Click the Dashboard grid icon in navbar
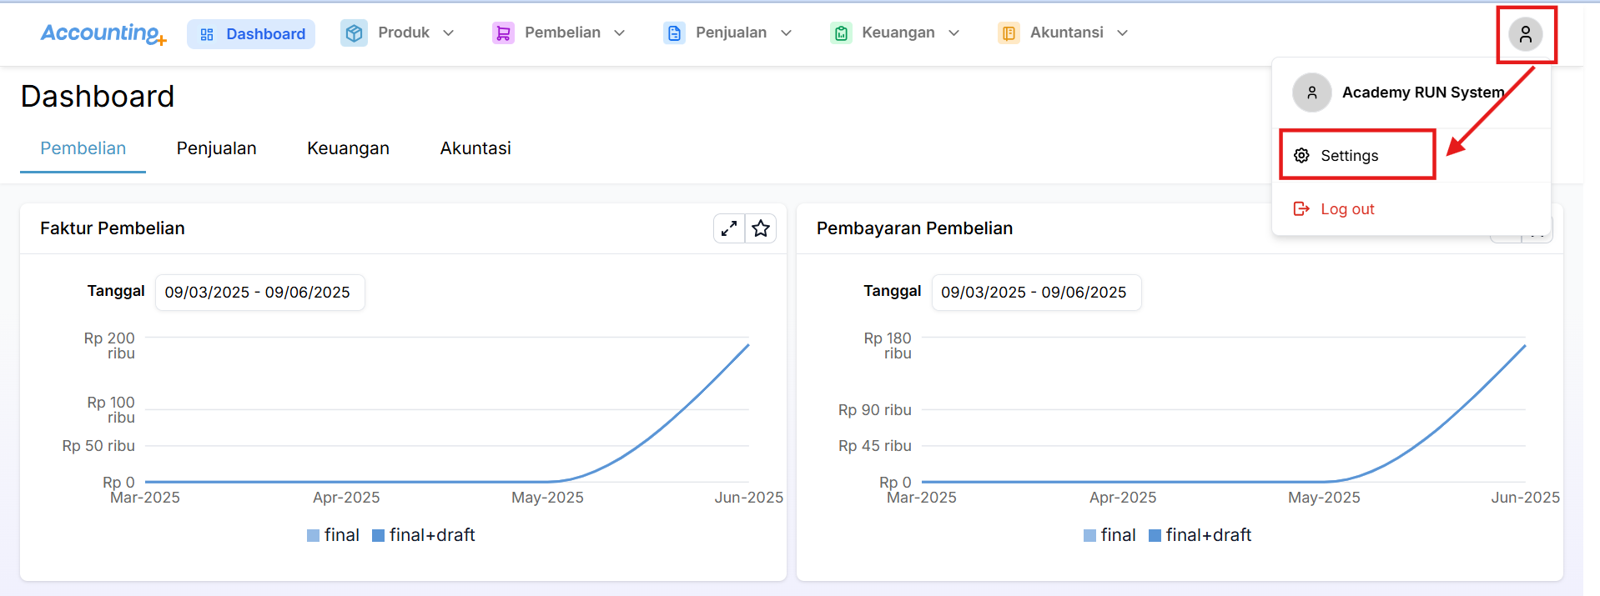The height and width of the screenshot is (596, 1600). pos(207,34)
